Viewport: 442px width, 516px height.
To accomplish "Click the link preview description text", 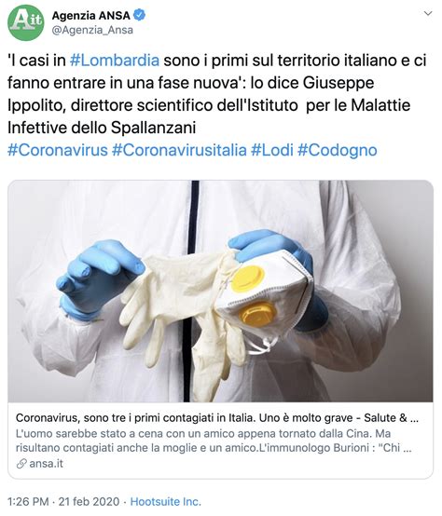I will [214, 441].
